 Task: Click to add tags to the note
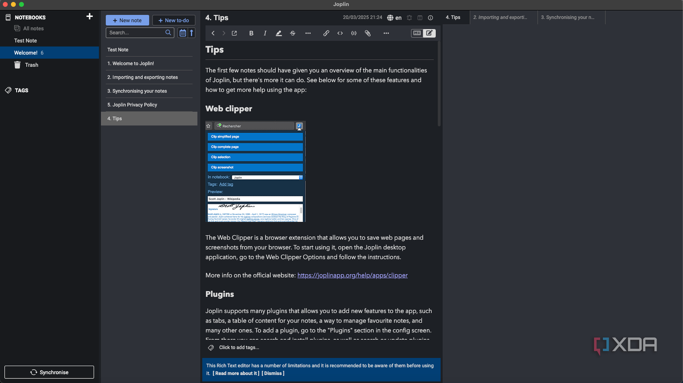238,347
